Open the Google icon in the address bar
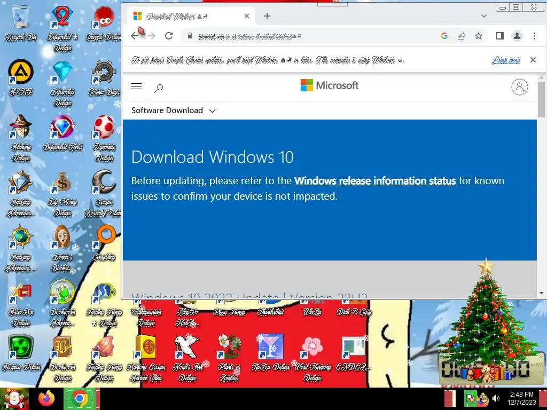547x410 pixels. [x=444, y=36]
